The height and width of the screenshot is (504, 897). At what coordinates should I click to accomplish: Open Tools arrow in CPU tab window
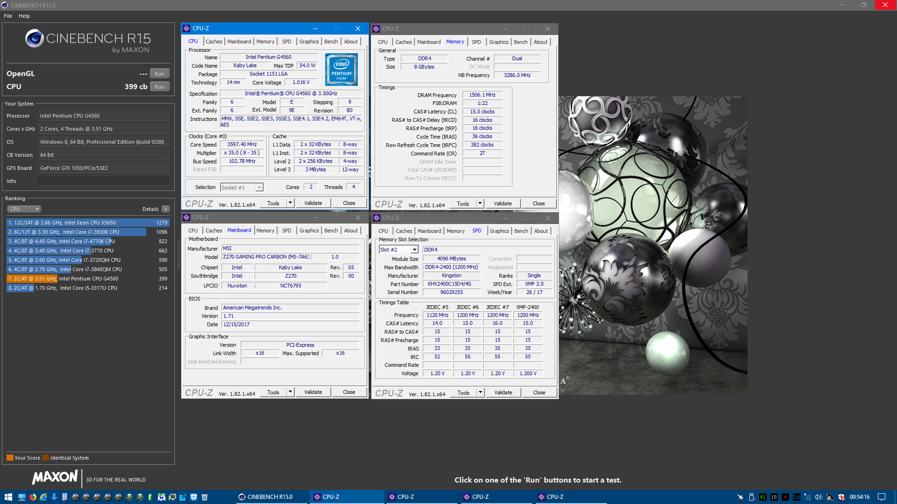click(290, 203)
